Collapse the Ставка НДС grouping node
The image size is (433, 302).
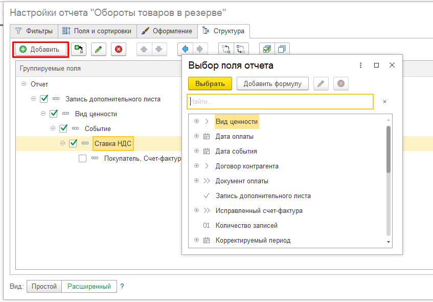[x=62, y=143]
